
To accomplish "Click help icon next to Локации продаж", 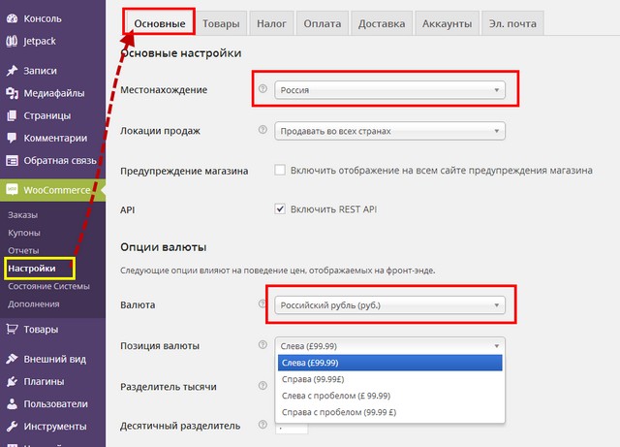I will click(263, 130).
